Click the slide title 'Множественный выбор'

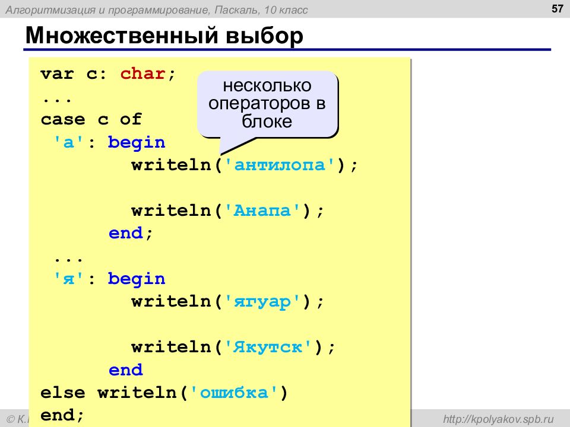tap(164, 36)
